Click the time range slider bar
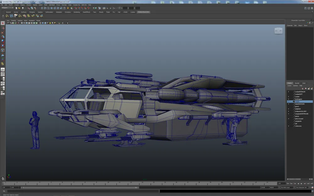314x196 pixels. click(78, 188)
